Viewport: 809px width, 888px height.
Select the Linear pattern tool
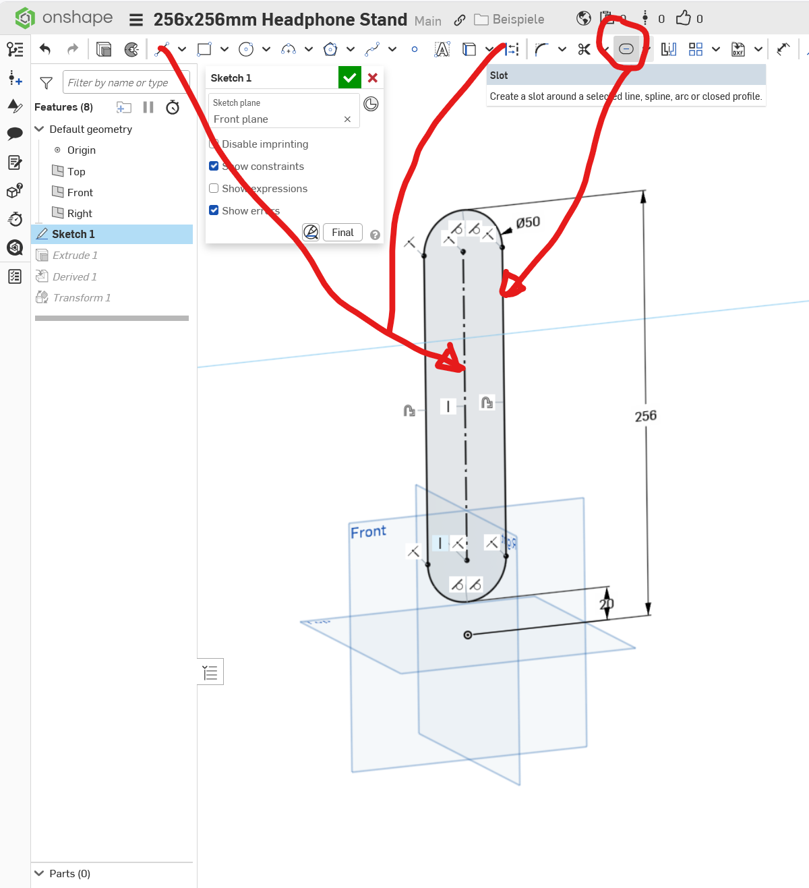click(x=696, y=49)
